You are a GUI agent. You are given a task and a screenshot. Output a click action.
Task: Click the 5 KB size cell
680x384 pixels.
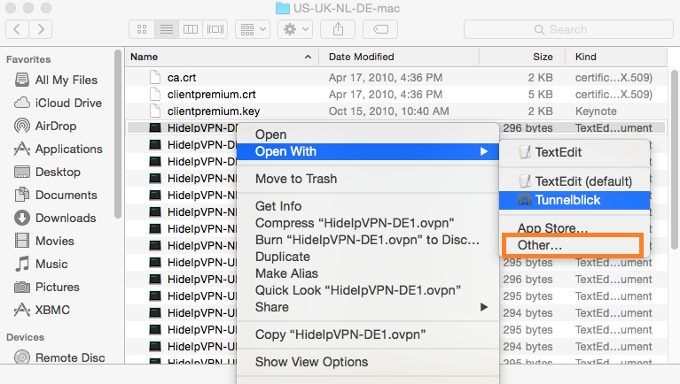pyautogui.click(x=540, y=95)
